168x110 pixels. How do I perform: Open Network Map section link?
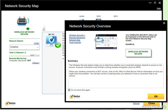(x=75, y=40)
